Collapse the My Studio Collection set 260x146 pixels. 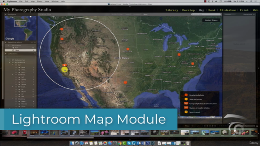click(x=9, y=62)
